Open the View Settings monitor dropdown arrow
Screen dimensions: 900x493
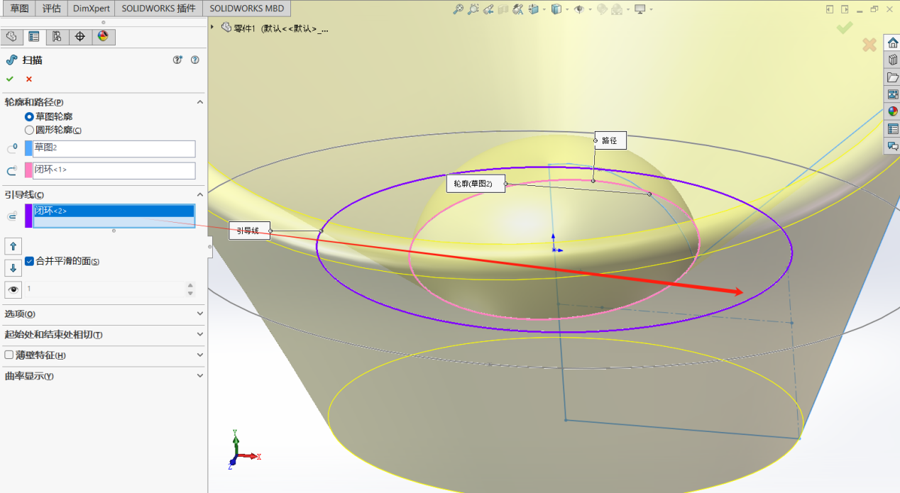pos(650,10)
